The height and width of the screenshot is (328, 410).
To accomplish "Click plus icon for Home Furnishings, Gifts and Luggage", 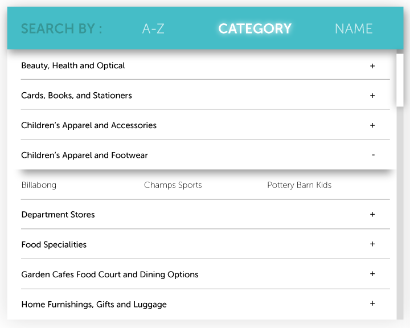I will tap(372, 304).
